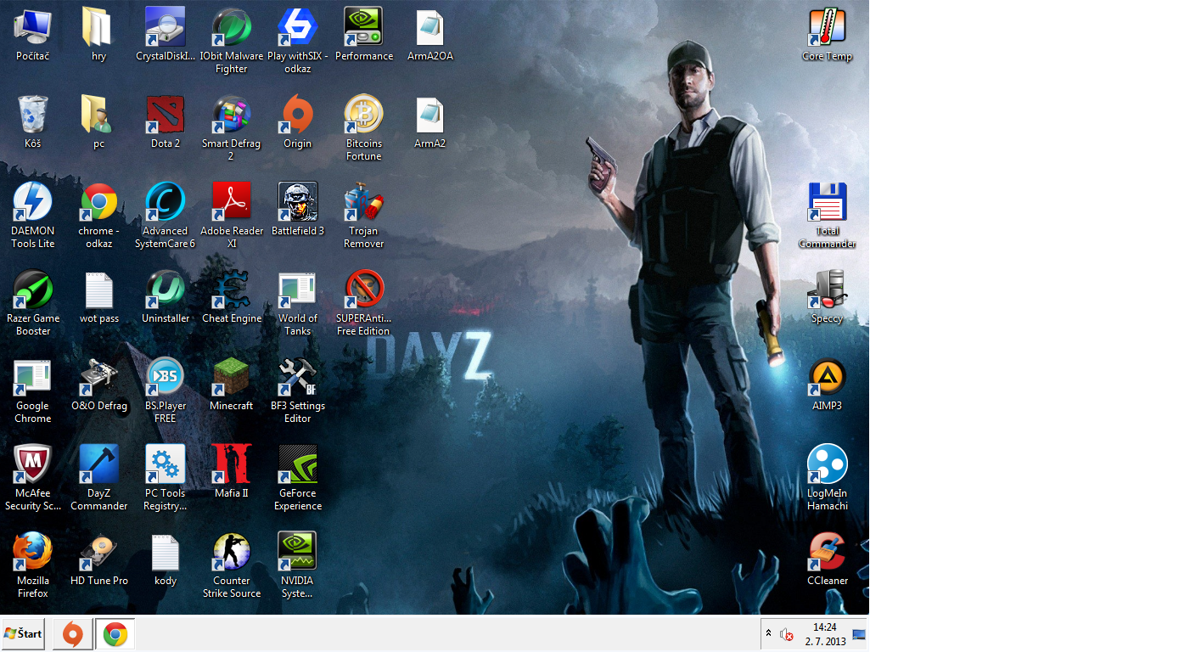
Task: Click the McAfee Security Scan shortcut
Action: click(x=32, y=478)
